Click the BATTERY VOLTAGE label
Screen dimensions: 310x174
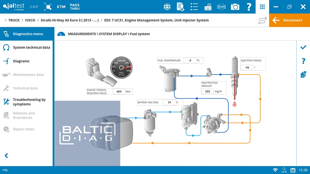pyautogui.click(x=148, y=102)
